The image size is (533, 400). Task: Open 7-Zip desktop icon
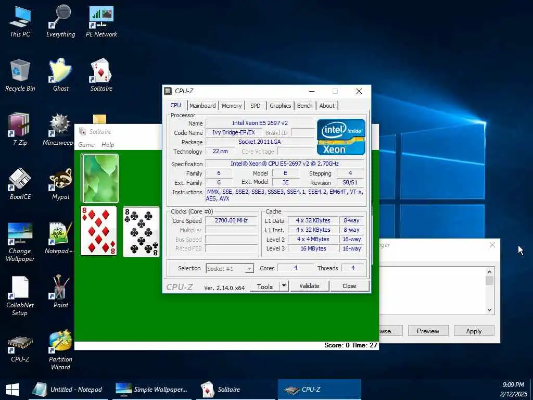(x=20, y=129)
